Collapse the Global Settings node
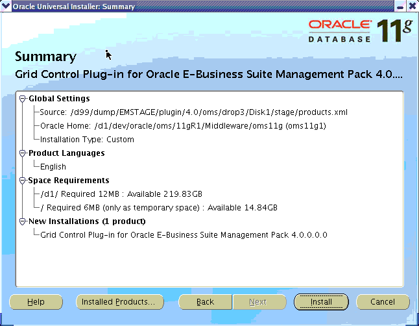Viewport: 419px width, 326px height. point(23,99)
